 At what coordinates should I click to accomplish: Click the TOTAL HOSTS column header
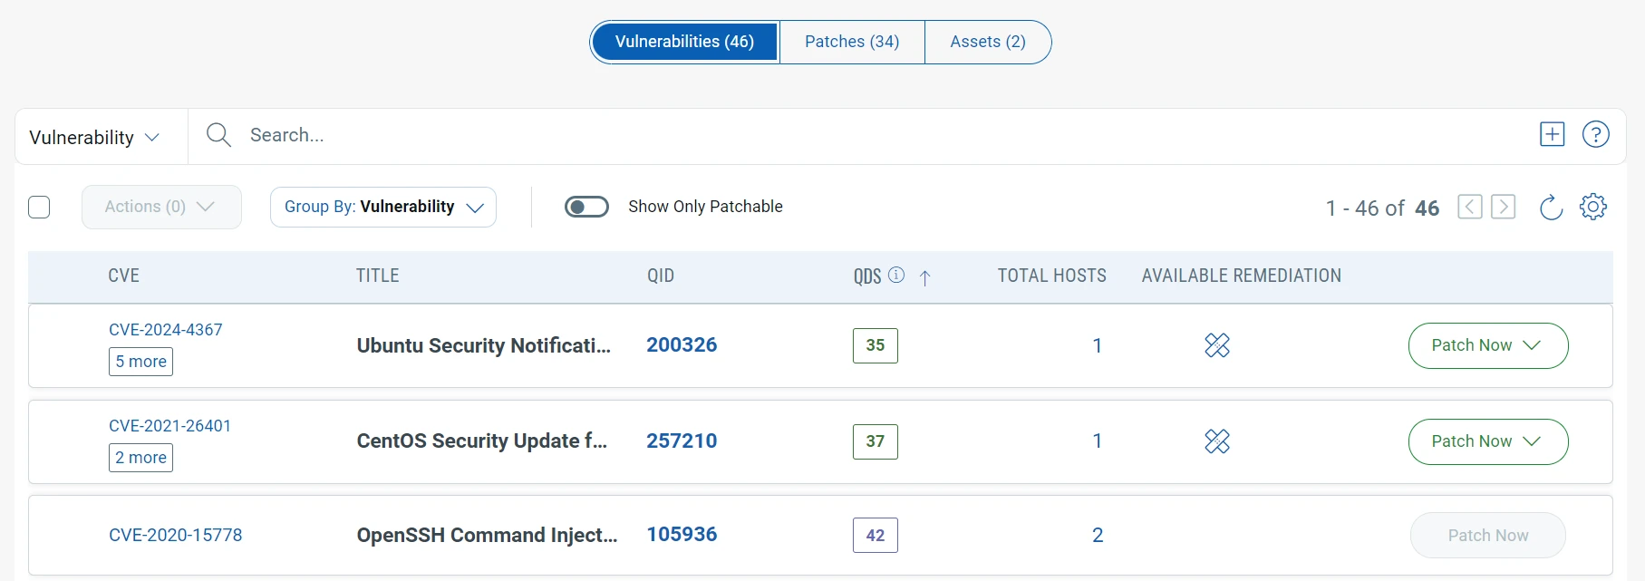[1052, 276]
